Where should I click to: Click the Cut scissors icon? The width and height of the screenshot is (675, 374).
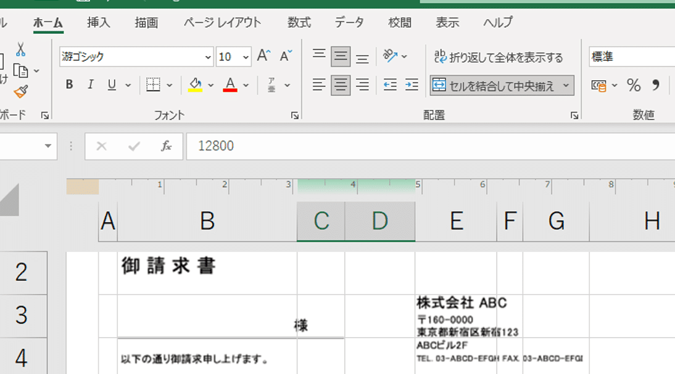(21, 50)
